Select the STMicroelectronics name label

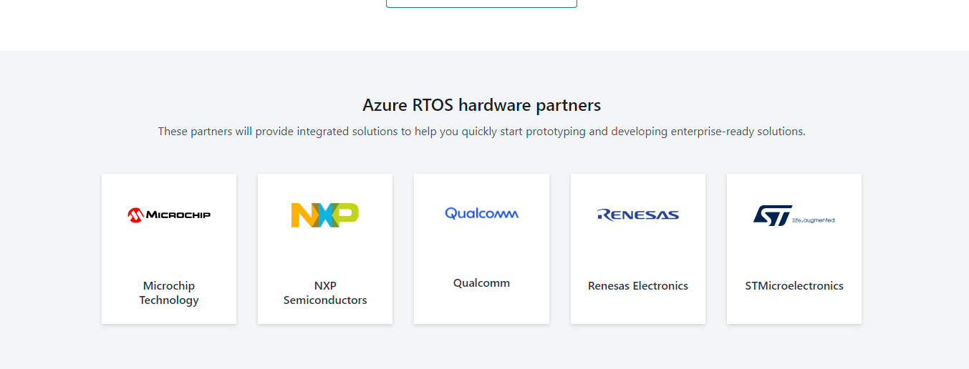pyautogui.click(x=794, y=286)
